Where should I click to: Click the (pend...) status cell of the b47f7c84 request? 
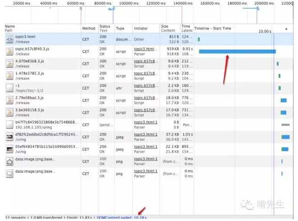point(106,125)
